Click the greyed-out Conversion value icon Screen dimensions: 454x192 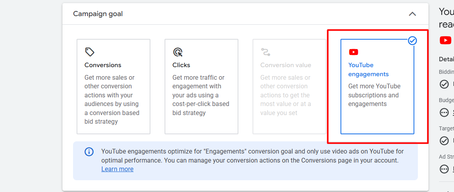coord(265,52)
